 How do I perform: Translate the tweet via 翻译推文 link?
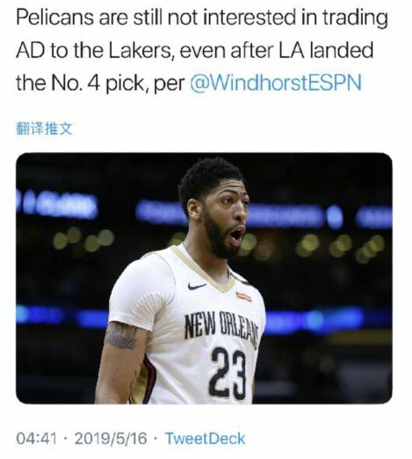coord(44,128)
